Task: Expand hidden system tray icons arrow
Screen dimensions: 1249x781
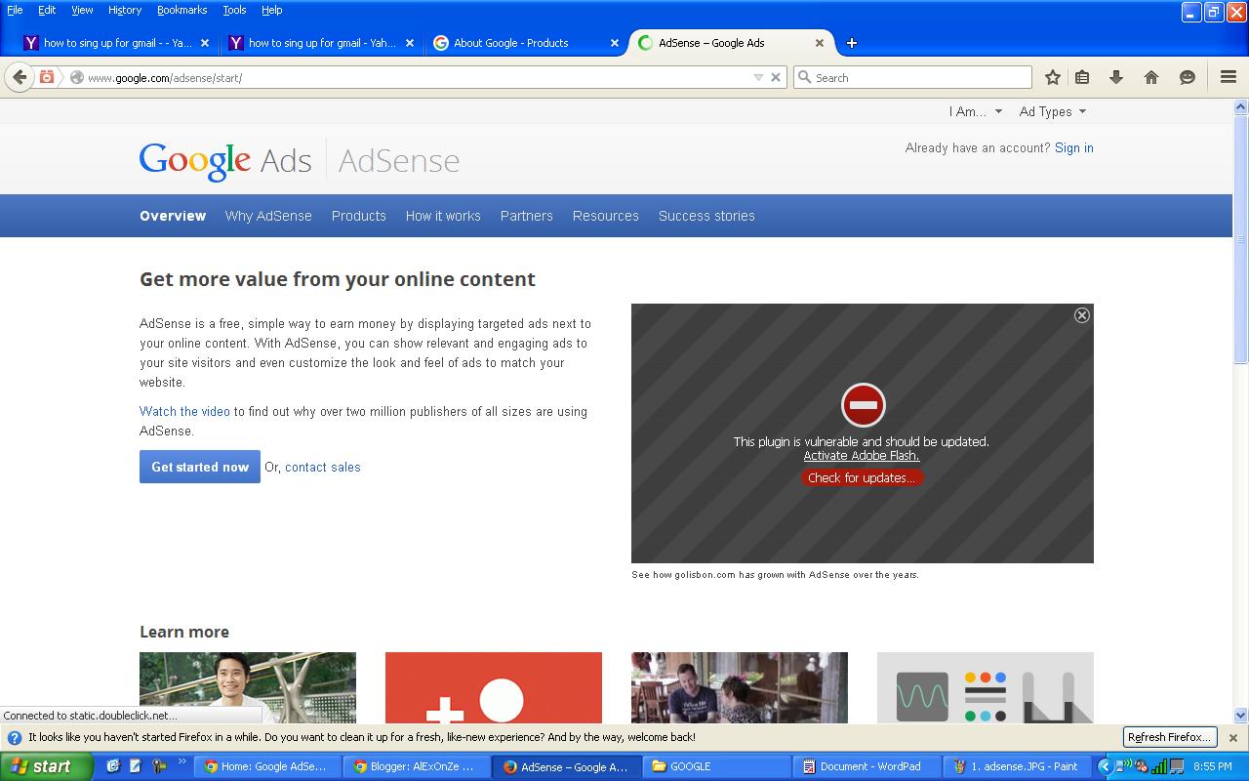Action: pyautogui.click(x=1105, y=766)
